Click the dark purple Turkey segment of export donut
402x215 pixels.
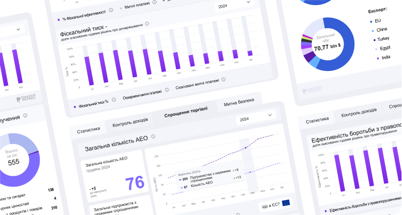click(x=310, y=57)
